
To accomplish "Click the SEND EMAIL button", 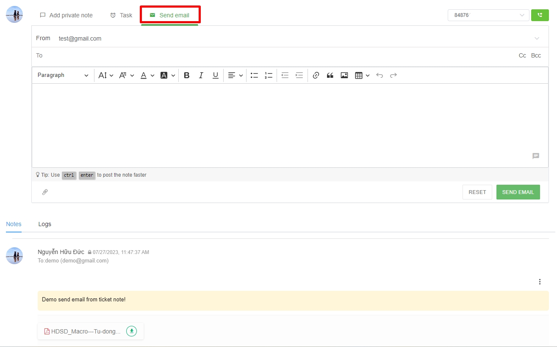I will point(518,192).
